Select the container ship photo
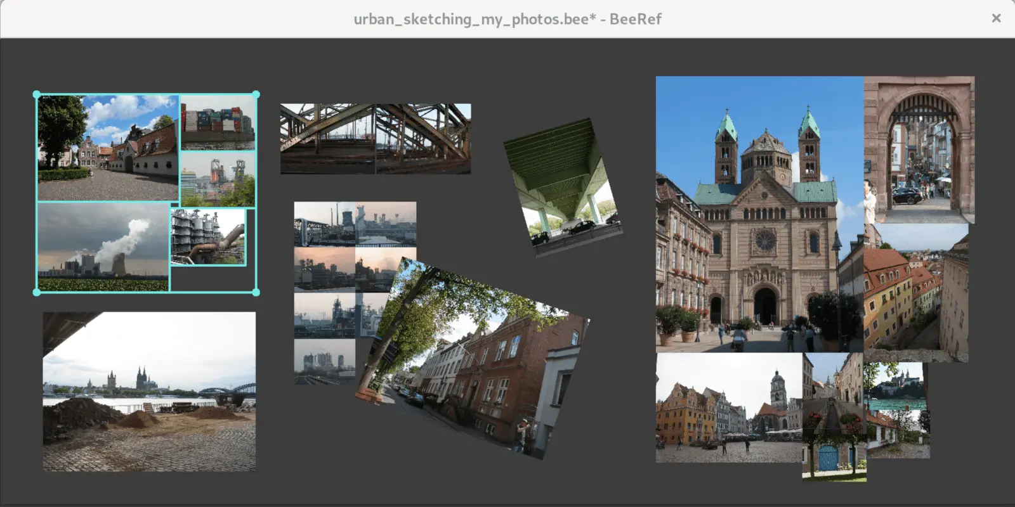Image resolution: width=1015 pixels, height=507 pixels. [218, 122]
